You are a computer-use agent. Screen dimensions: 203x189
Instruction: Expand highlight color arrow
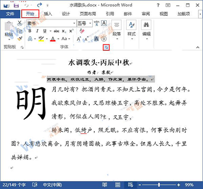(47, 39)
